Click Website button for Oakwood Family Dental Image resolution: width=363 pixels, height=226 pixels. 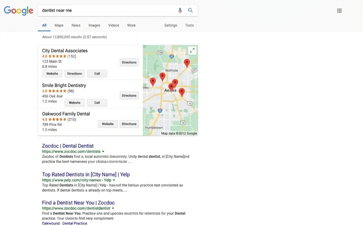[108, 124]
